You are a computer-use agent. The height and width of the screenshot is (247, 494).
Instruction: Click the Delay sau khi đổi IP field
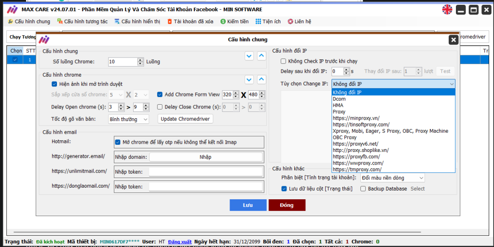point(337,71)
